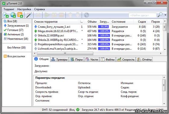169x114 pixels.
Task: Switch to the Отчёты tab
Action: pos(144,59)
